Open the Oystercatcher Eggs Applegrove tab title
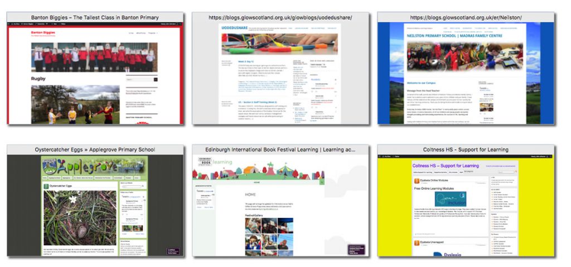The height and width of the screenshot is (267, 571). pyautogui.click(x=95, y=150)
